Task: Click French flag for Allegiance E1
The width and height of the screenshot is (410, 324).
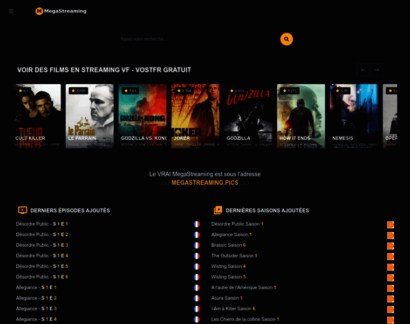Action: tap(196, 288)
